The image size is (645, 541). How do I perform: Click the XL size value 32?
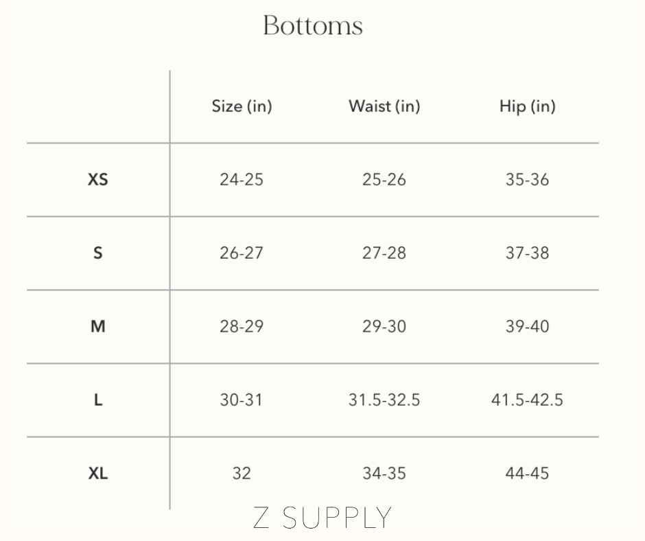(242, 474)
